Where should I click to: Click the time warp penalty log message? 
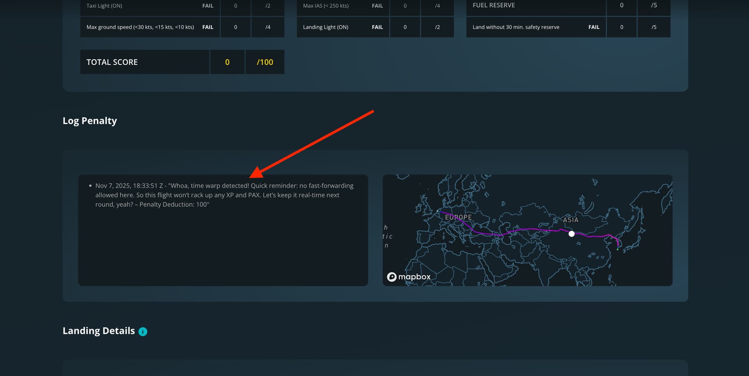(224, 195)
